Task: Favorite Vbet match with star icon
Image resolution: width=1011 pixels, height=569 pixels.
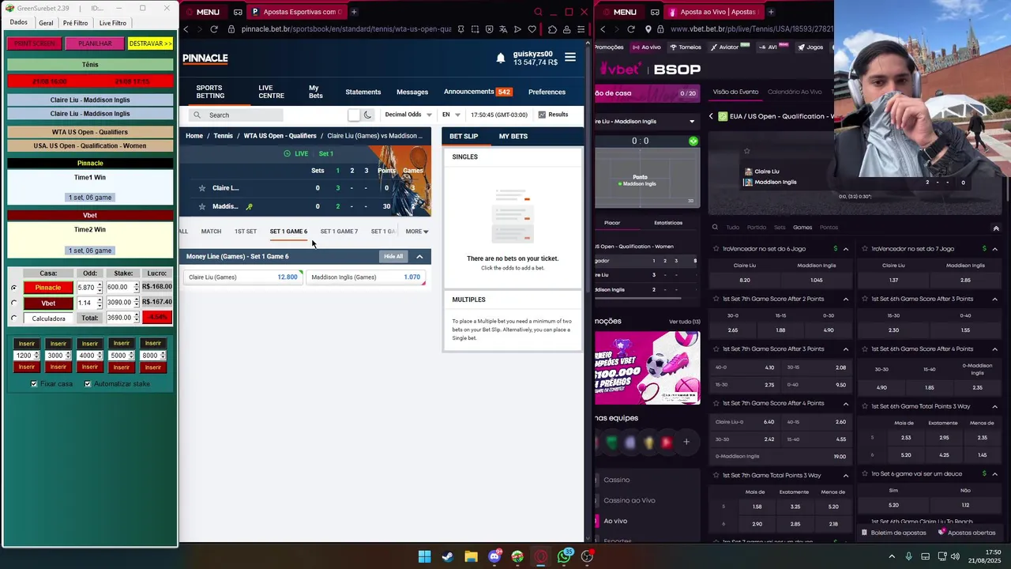Action: 746,151
